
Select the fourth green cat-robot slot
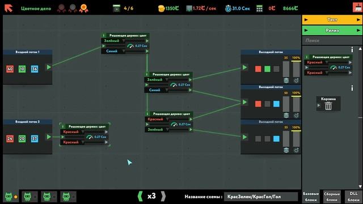click(x=68, y=197)
